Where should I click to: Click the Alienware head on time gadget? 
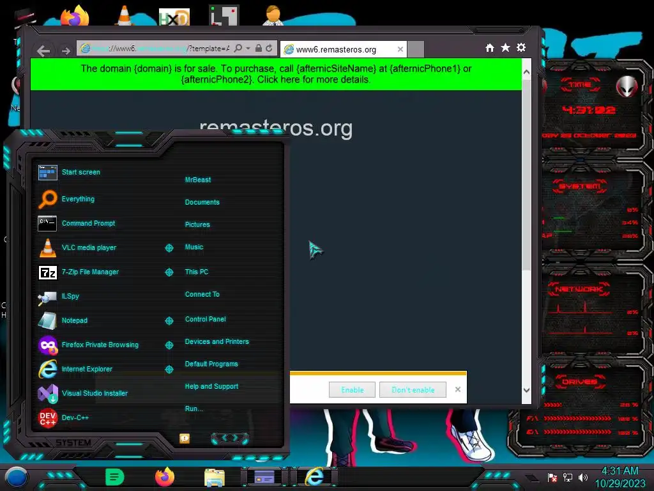coord(627,87)
